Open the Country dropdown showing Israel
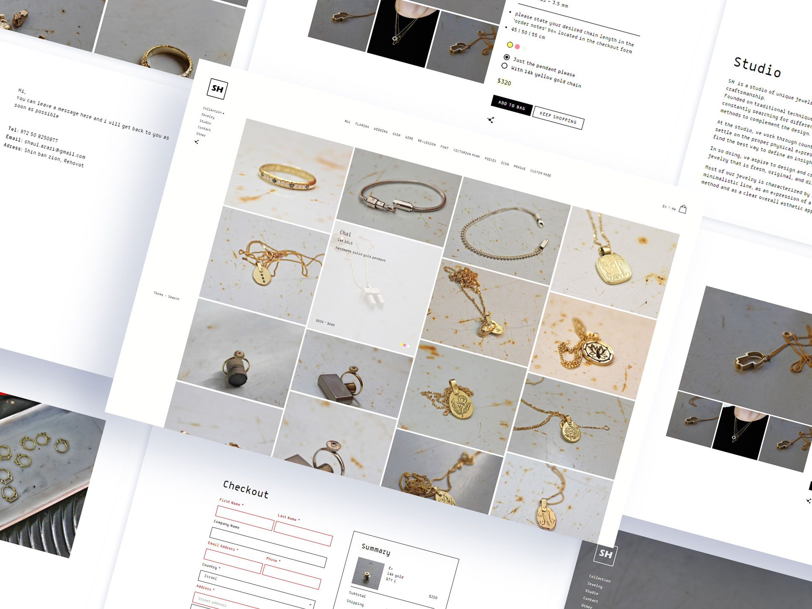812x609 pixels. [x=257, y=590]
